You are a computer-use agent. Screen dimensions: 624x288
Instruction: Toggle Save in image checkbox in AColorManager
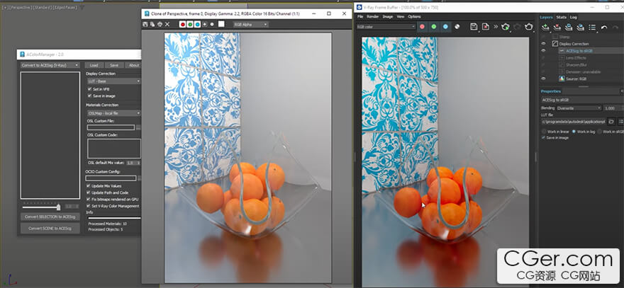point(89,96)
